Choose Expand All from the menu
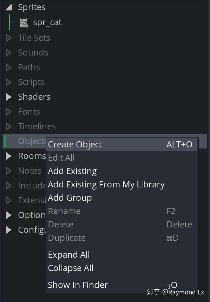 coord(69,254)
